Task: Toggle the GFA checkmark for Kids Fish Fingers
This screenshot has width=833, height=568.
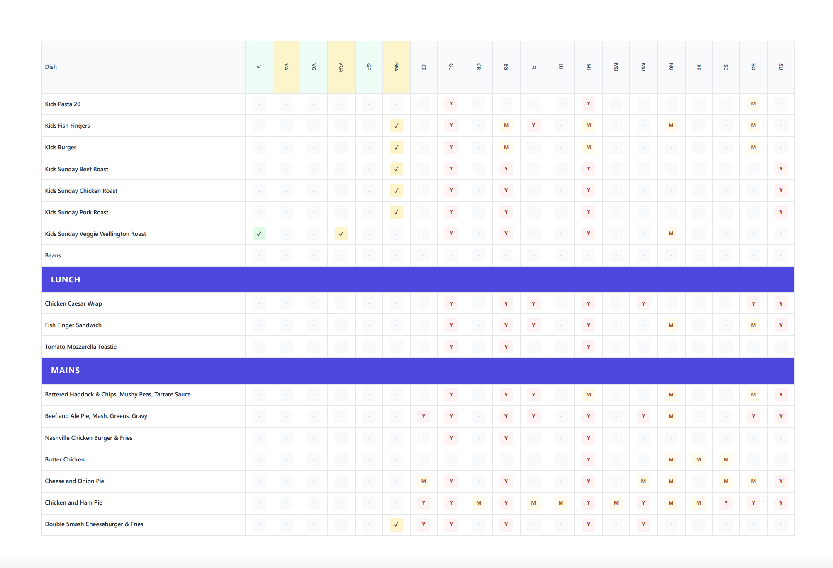Action: [x=396, y=125]
